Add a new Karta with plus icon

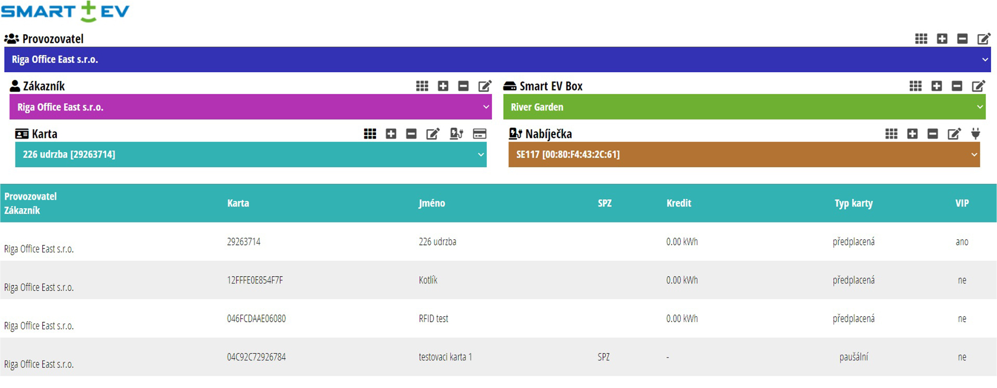click(391, 134)
